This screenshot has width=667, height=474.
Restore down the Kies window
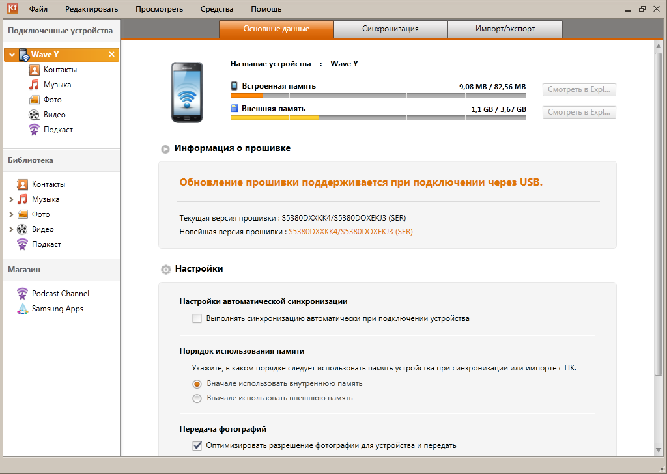coord(642,8)
